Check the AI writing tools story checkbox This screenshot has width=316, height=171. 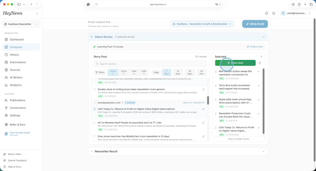pos(94,89)
